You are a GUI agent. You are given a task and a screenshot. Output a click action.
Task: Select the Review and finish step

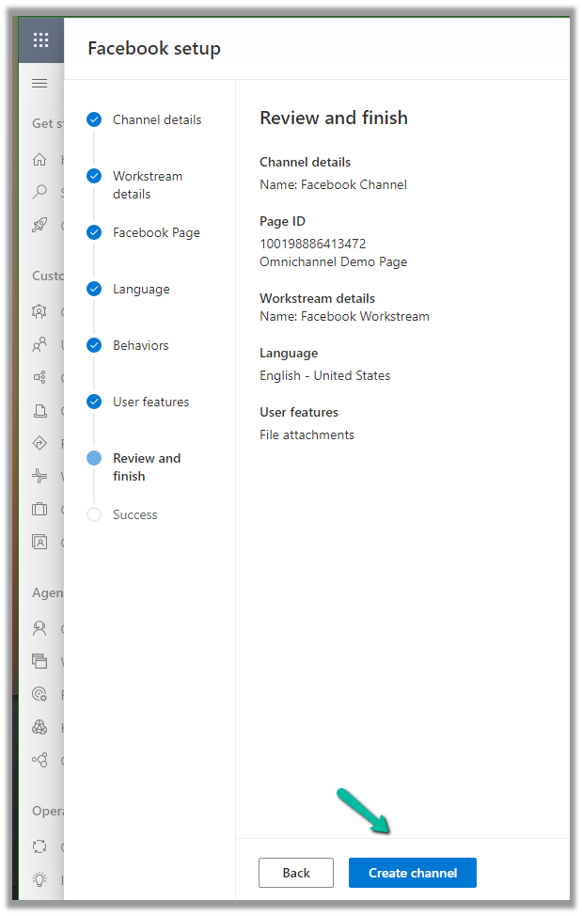click(146, 466)
